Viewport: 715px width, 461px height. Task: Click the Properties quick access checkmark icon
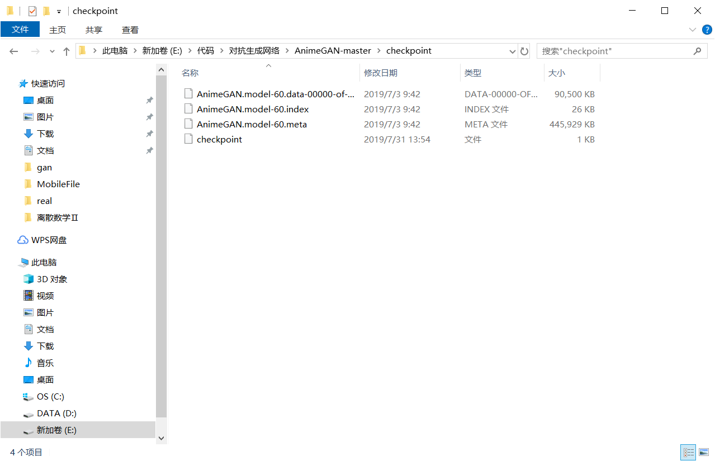pyautogui.click(x=32, y=11)
